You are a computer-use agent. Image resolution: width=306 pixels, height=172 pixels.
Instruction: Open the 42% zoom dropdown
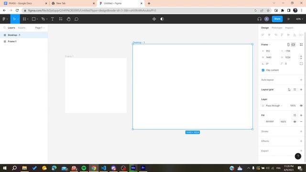click(x=300, y=19)
